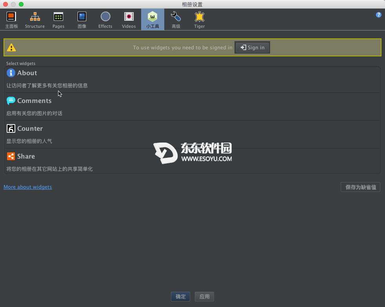Screen dimensions: 385x307
Task: Select the Comments widget title
Action: click(x=35, y=101)
